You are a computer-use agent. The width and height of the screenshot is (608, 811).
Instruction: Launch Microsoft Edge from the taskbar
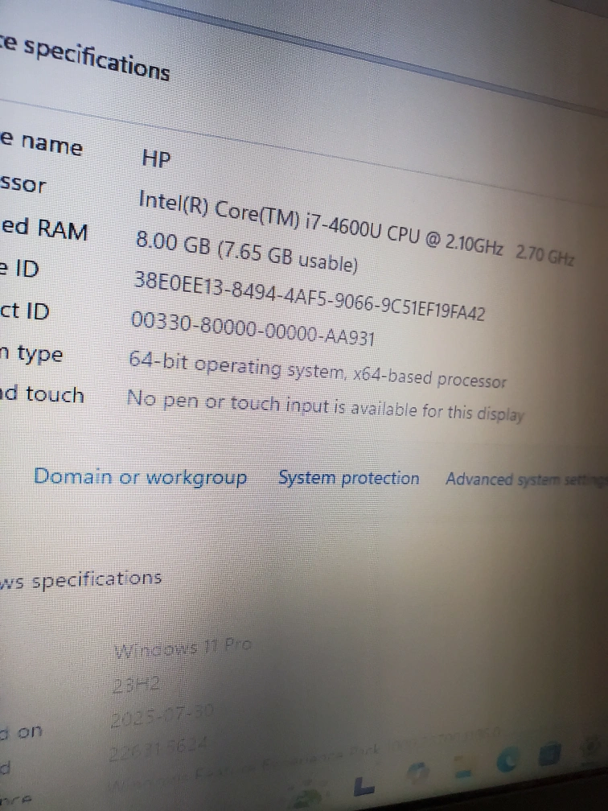click(507, 760)
